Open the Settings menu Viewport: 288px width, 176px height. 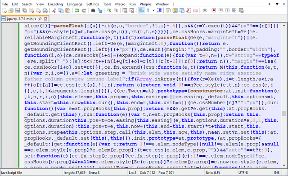(x=93, y=4)
